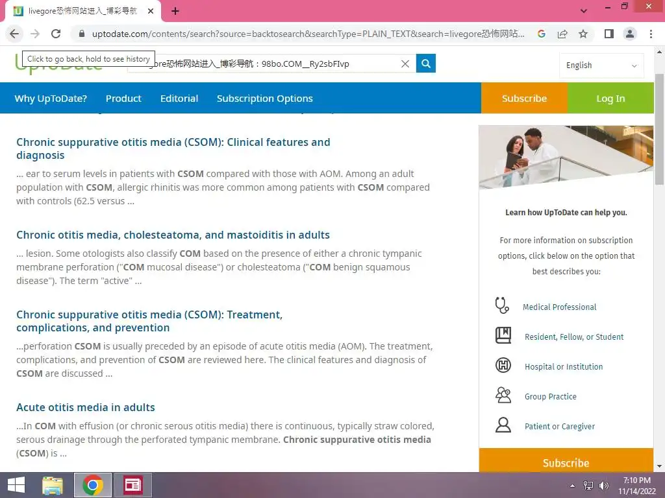The height and width of the screenshot is (498, 665).
Task: Click the red app taskbar icon
Action: point(132,485)
